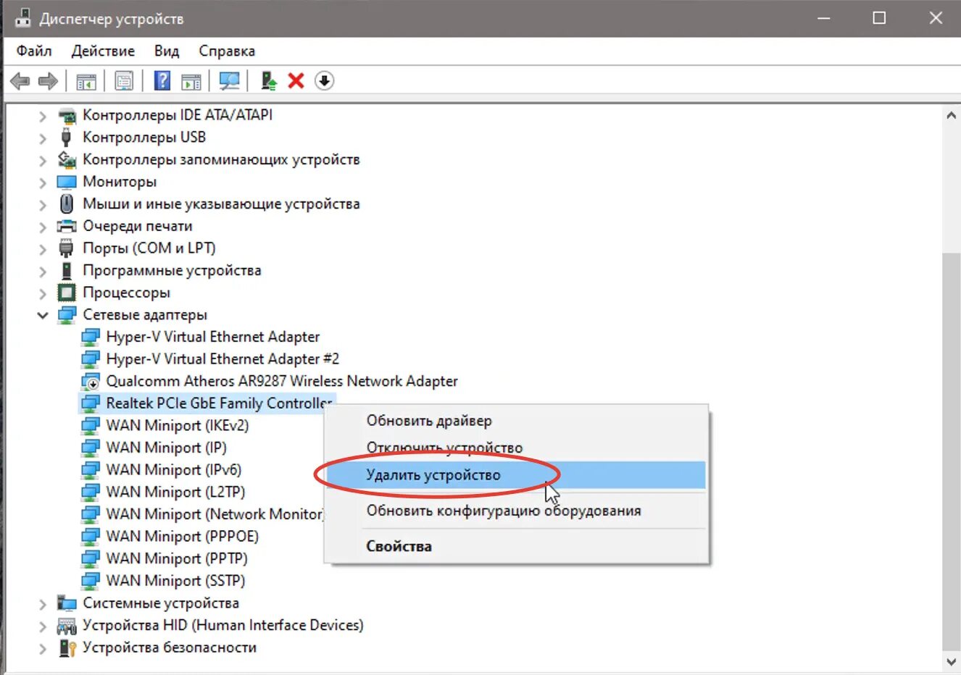Select WAN Miniport (IPv6)
The width and height of the screenshot is (961, 675).
tap(173, 470)
